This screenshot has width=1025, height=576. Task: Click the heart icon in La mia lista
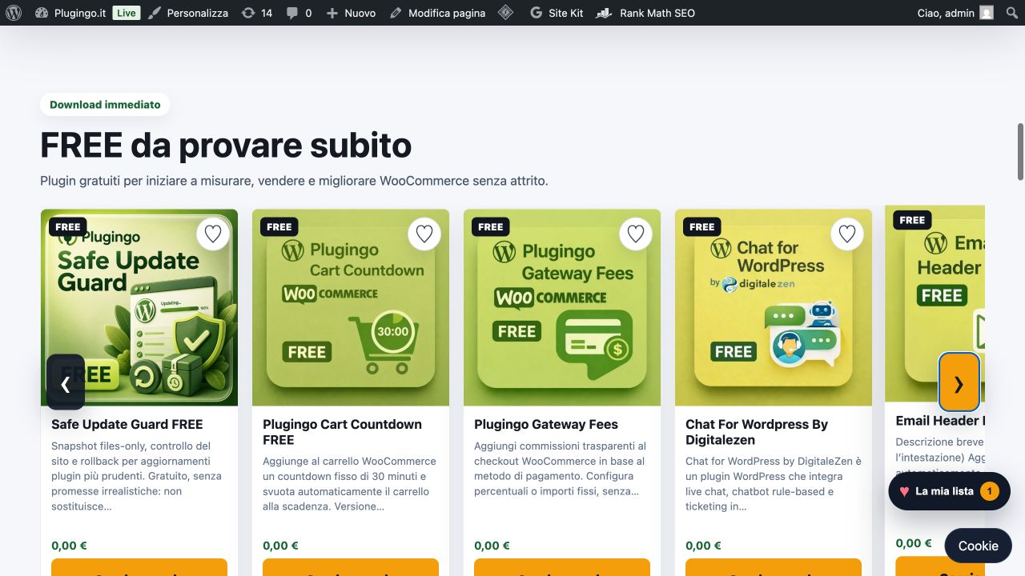pos(904,491)
